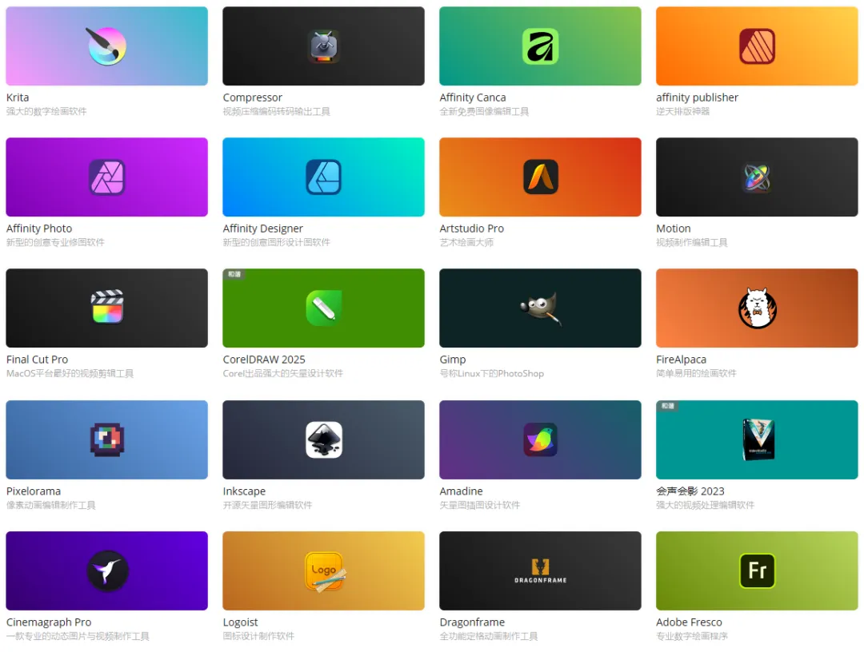
Task: Click the Final Cut Pro clapperboard icon
Action: (107, 307)
